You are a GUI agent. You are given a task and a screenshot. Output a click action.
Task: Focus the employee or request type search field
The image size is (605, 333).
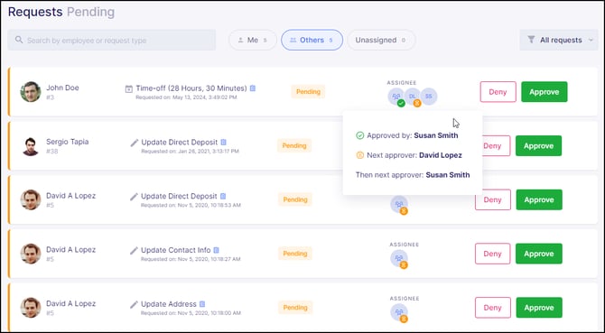(x=111, y=40)
